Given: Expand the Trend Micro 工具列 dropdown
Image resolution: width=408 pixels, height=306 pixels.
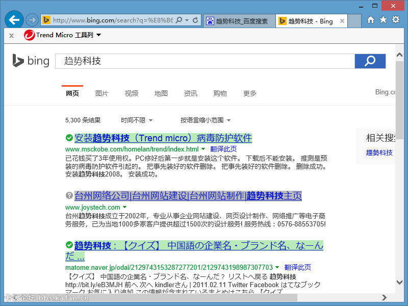Looking at the screenshot, I should coord(98,35).
